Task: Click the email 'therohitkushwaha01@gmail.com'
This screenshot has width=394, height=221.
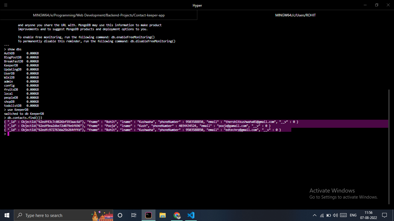Action: [x=249, y=122]
